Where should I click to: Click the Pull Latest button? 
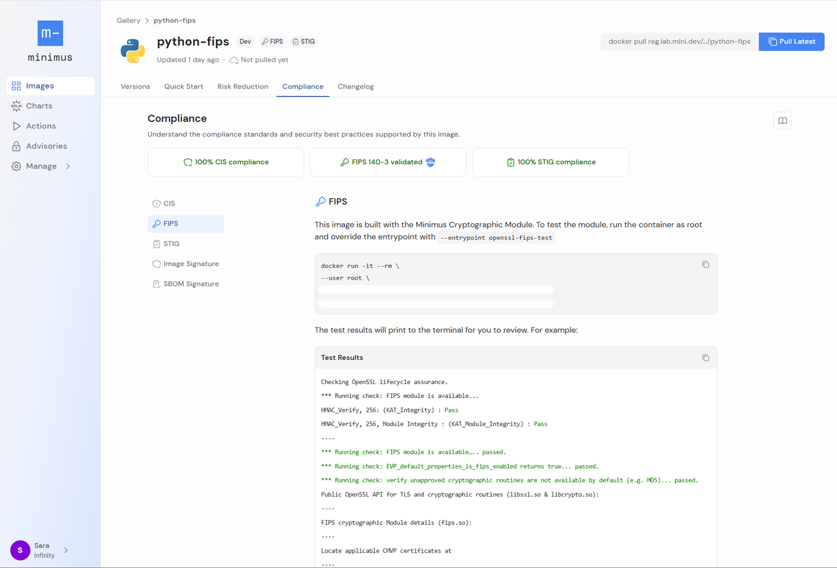(791, 42)
